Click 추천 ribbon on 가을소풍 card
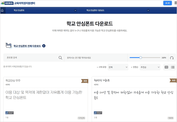Viewport: 177px width, 122px height. (x=173, y=80)
